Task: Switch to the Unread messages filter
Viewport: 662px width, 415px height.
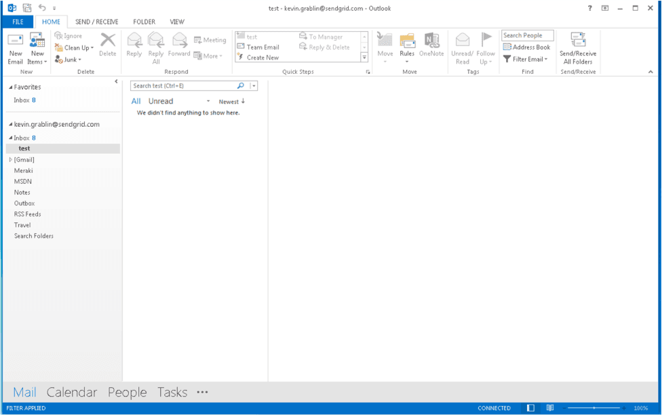Action: tap(161, 100)
